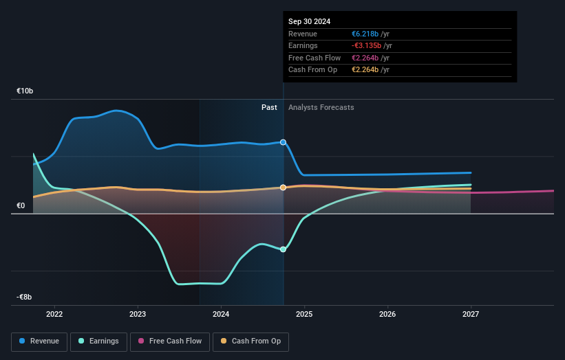Click the Analysts Forecasts label
Screen dimensions: 565x360
321,108
